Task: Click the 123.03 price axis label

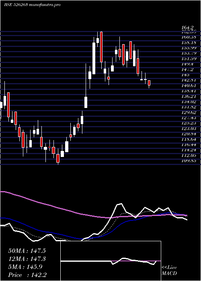Action: (189, 129)
